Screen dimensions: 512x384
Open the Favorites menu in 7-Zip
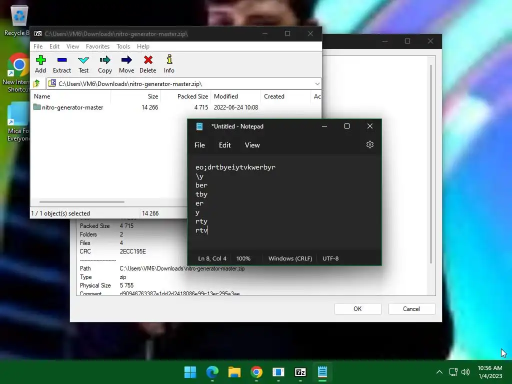pyautogui.click(x=97, y=46)
